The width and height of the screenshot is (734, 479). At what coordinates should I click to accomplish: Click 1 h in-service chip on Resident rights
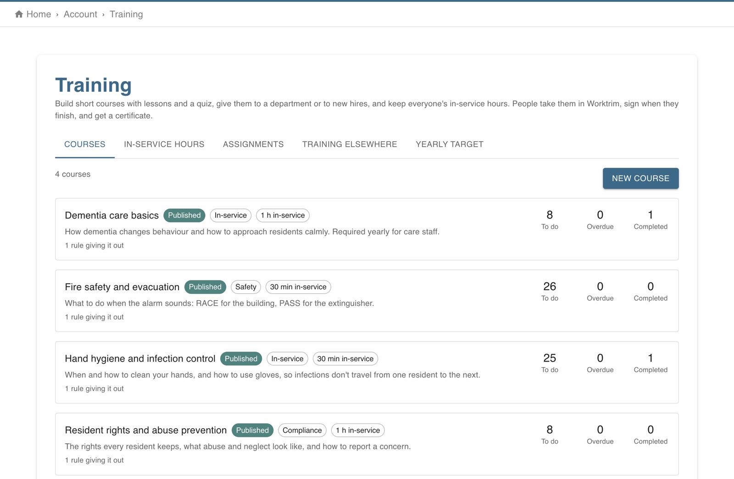[358, 430]
